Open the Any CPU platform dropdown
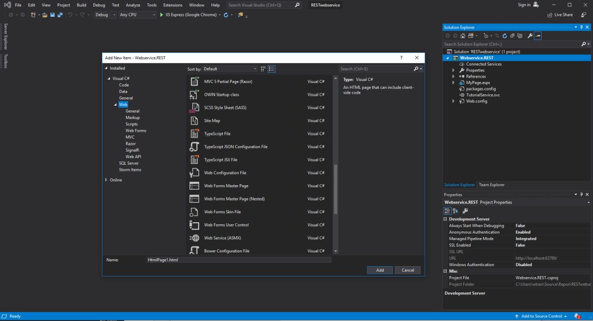593x321 pixels. (137, 15)
